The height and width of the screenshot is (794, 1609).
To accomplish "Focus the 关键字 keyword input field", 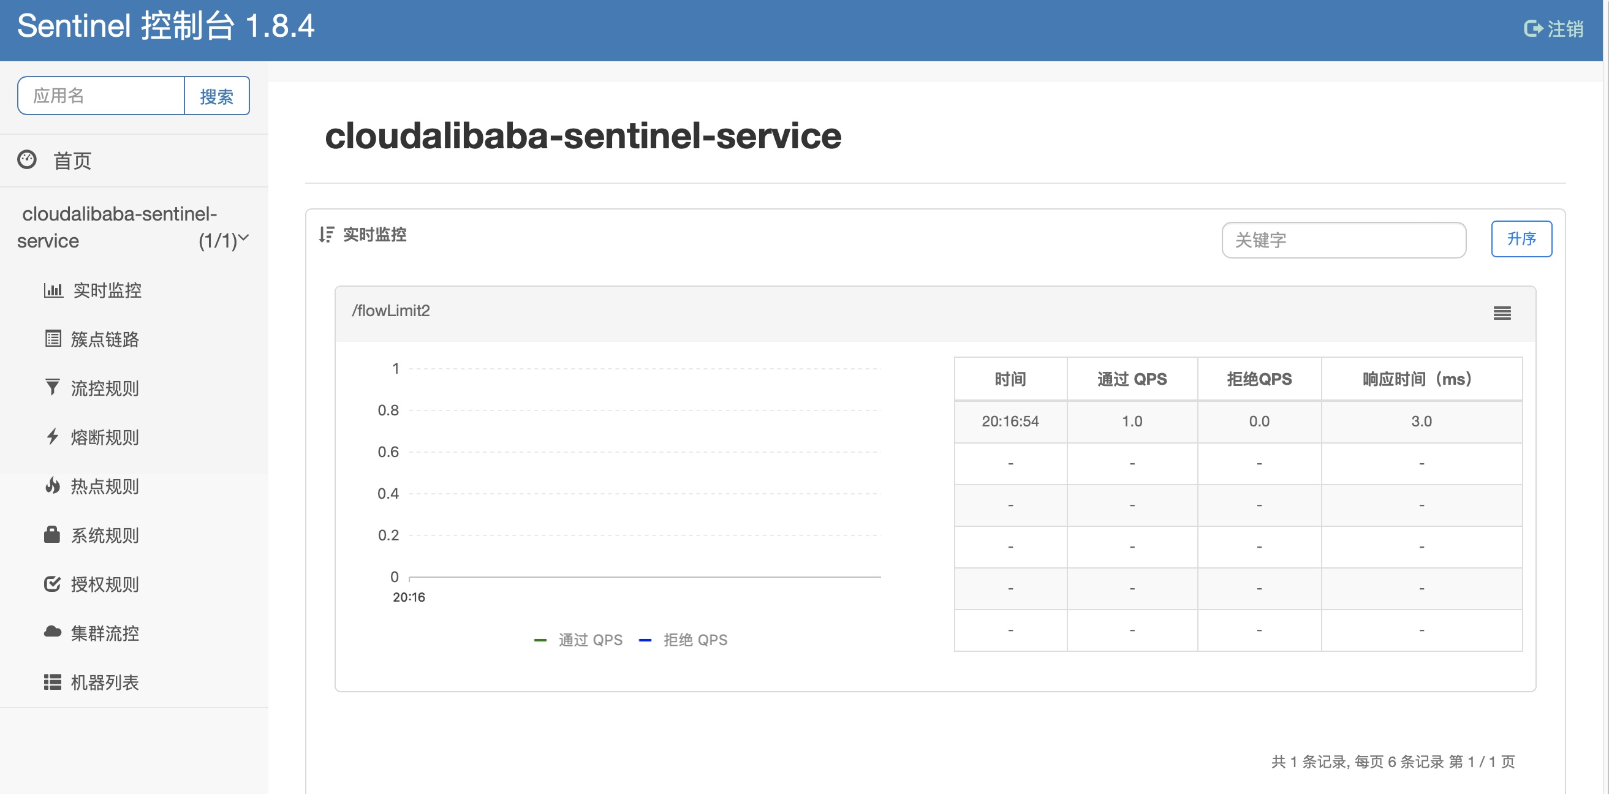I will coord(1343,240).
